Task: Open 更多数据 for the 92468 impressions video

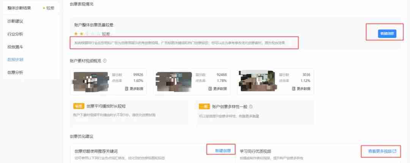Action: click(x=218, y=89)
